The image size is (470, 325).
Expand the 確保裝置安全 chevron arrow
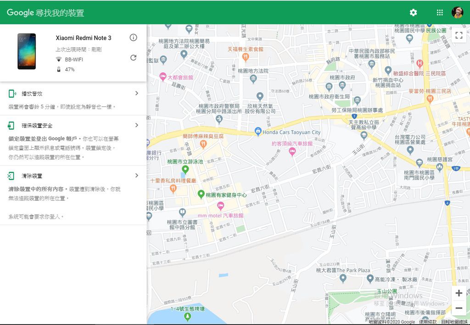coord(137,125)
